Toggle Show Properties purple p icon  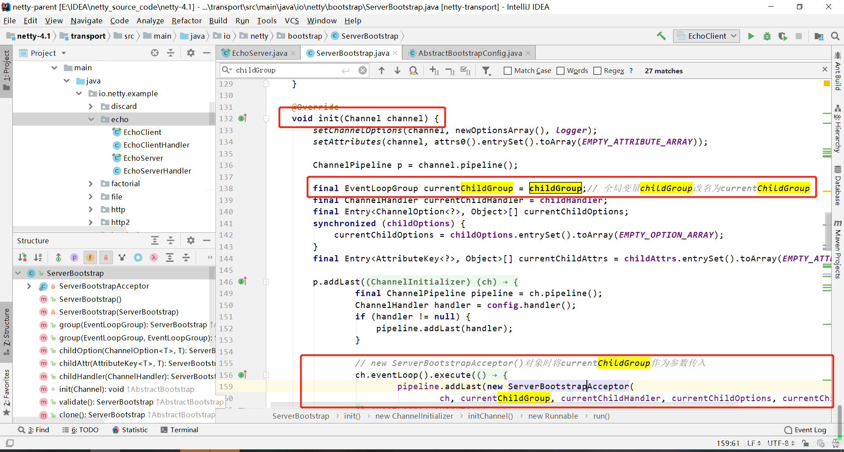(74, 257)
